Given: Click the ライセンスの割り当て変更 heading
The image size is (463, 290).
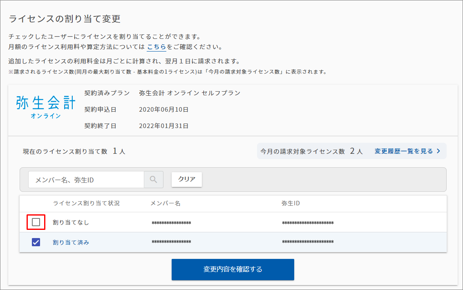Looking at the screenshot, I should point(65,19).
